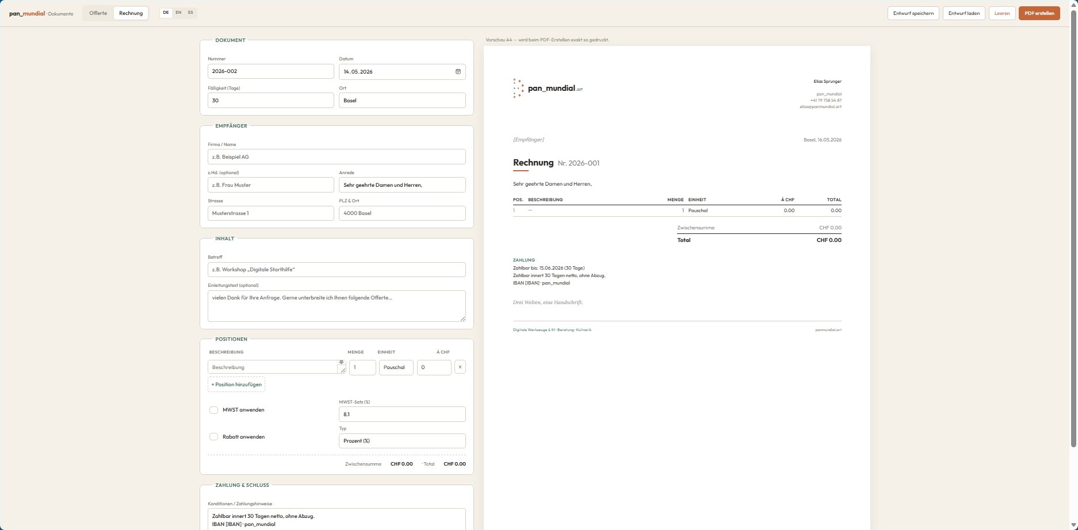Click PDF erstellen
Viewport: 1078px width, 530px height.
point(1039,13)
